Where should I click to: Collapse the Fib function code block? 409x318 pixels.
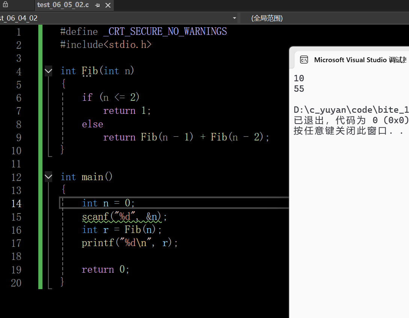point(48,71)
